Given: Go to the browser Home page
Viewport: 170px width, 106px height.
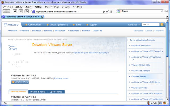Looking at the screenshot, I should 27,11.
